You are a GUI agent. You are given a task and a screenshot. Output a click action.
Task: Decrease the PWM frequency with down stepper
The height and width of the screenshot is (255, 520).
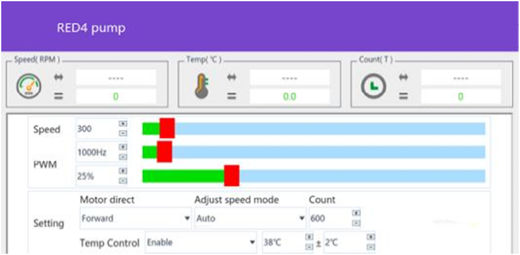123,157
